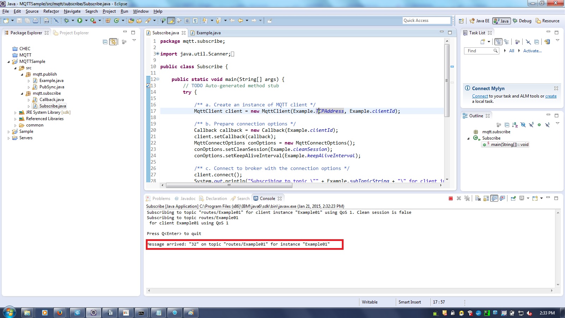Image resolution: width=565 pixels, height=318 pixels.
Task: Click the Connect link in Mylyn panel
Action: pos(480,96)
